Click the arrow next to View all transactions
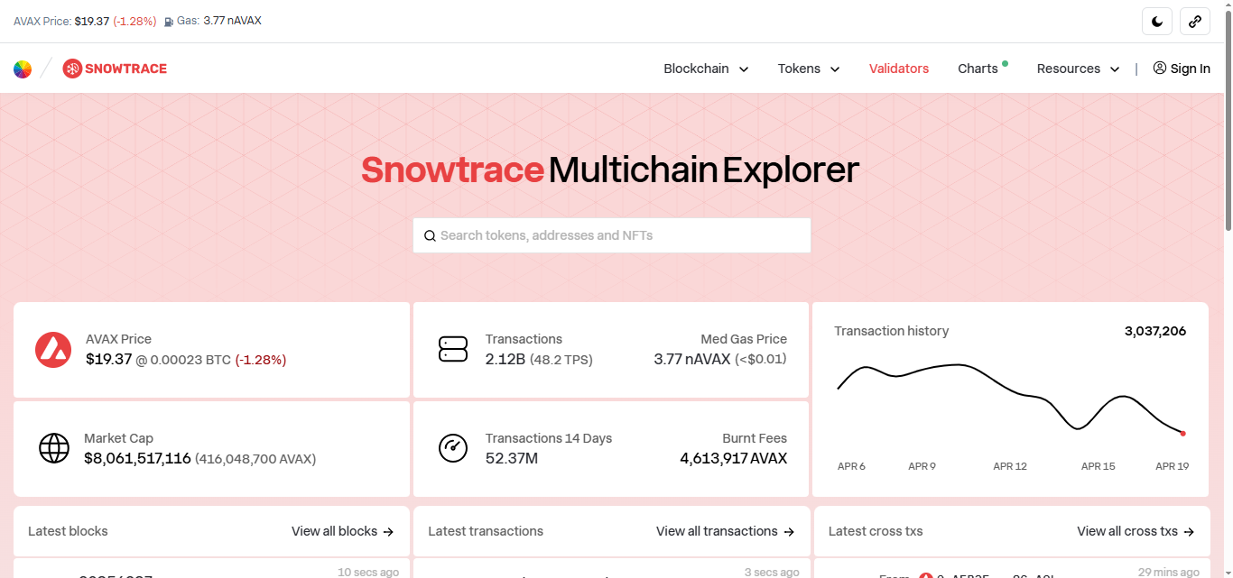 789,532
